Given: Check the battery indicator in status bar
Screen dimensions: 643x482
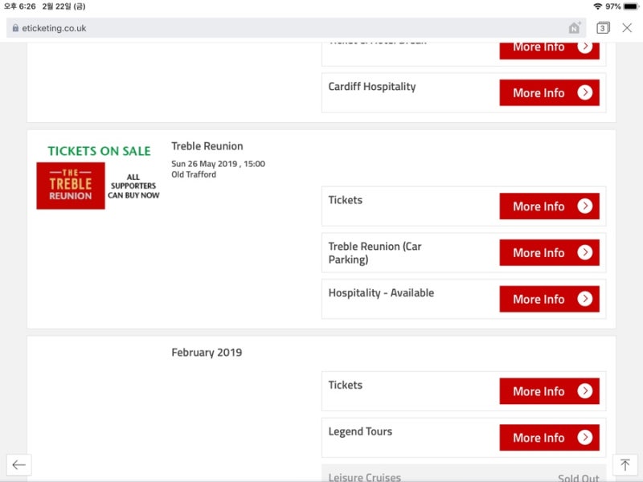Looking at the screenshot, I should tap(630, 6).
